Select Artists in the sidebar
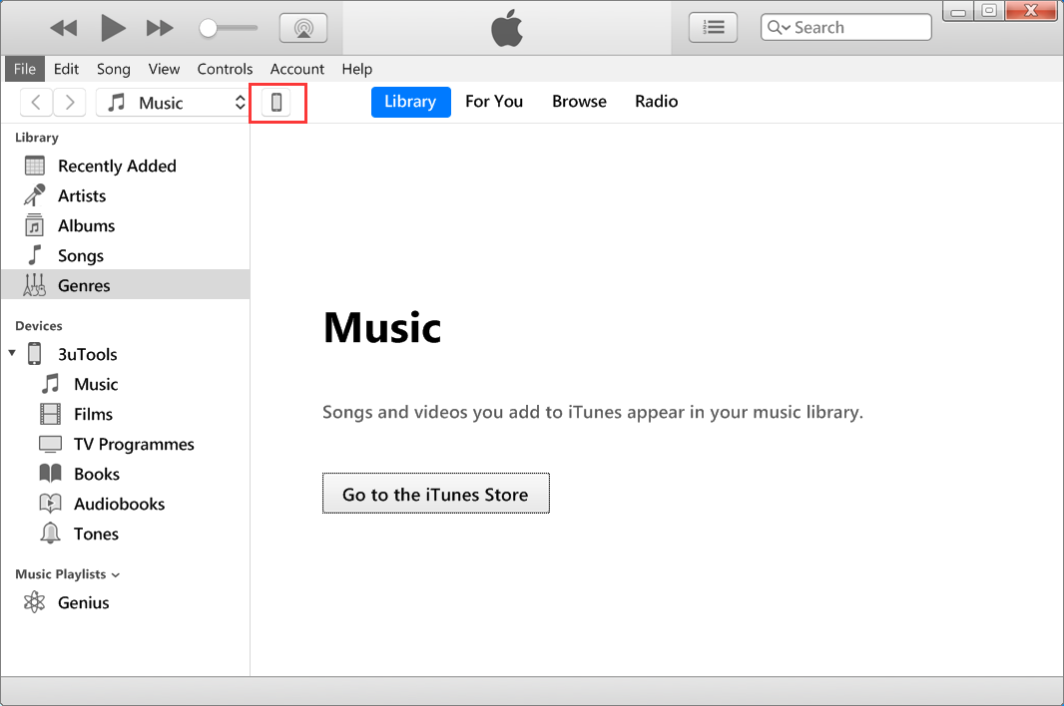The width and height of the screenshot is (1064, 706). click(126, 196)
